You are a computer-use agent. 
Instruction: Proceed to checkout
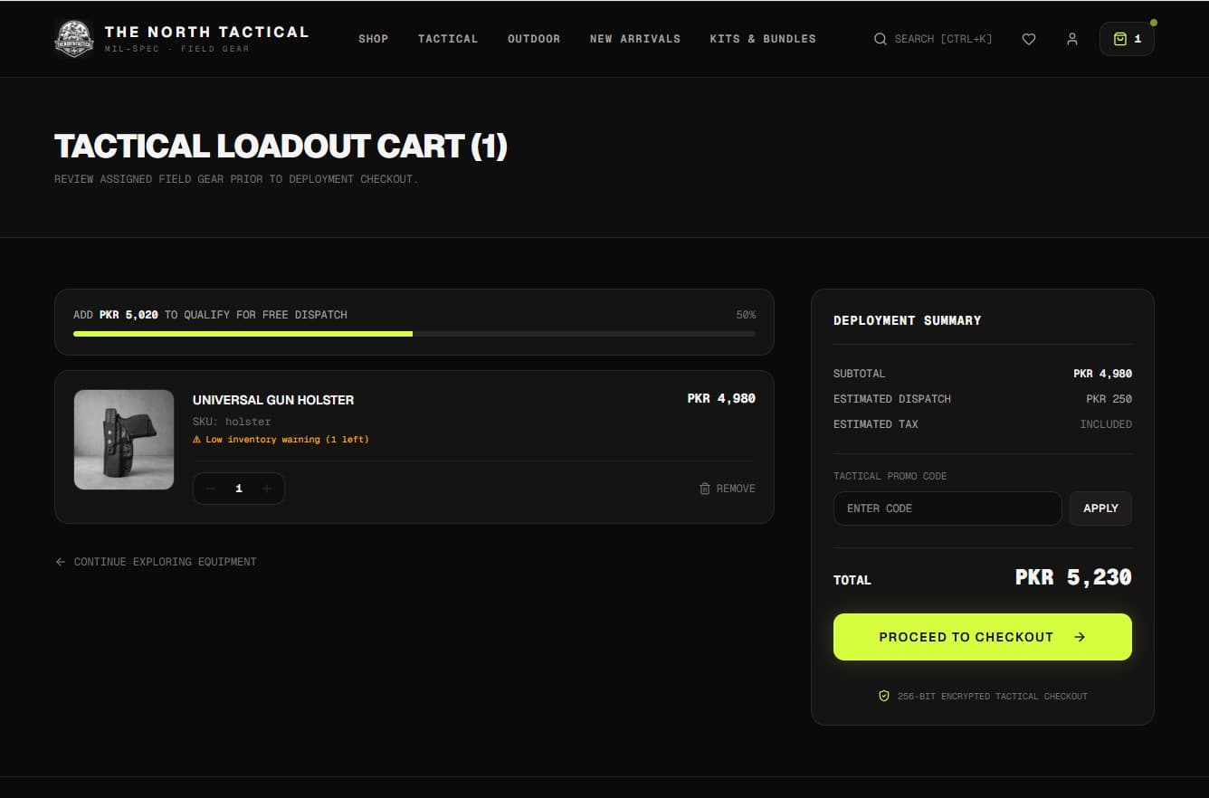pos(983,637)
